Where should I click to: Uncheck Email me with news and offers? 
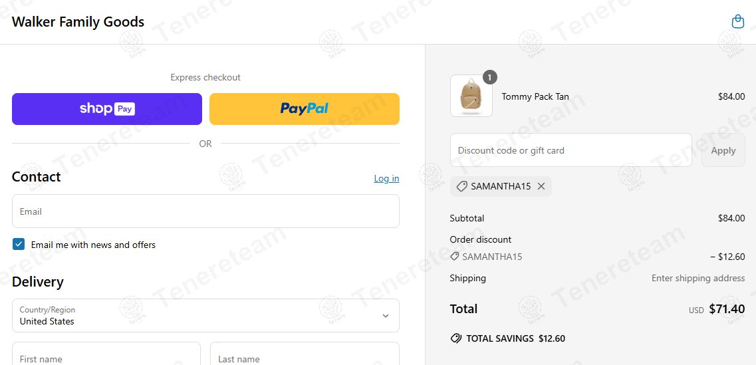tap(19, 245)
